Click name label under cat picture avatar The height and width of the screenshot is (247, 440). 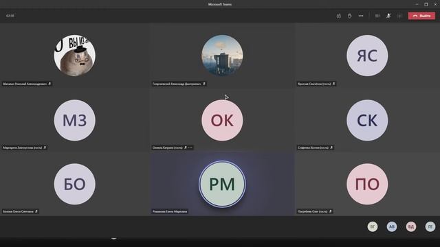tap(27, 84)
